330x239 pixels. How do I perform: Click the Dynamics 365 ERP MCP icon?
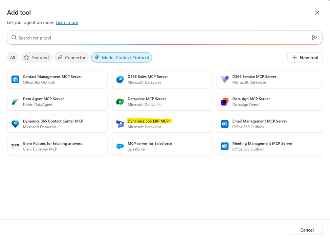click(120, 124)
